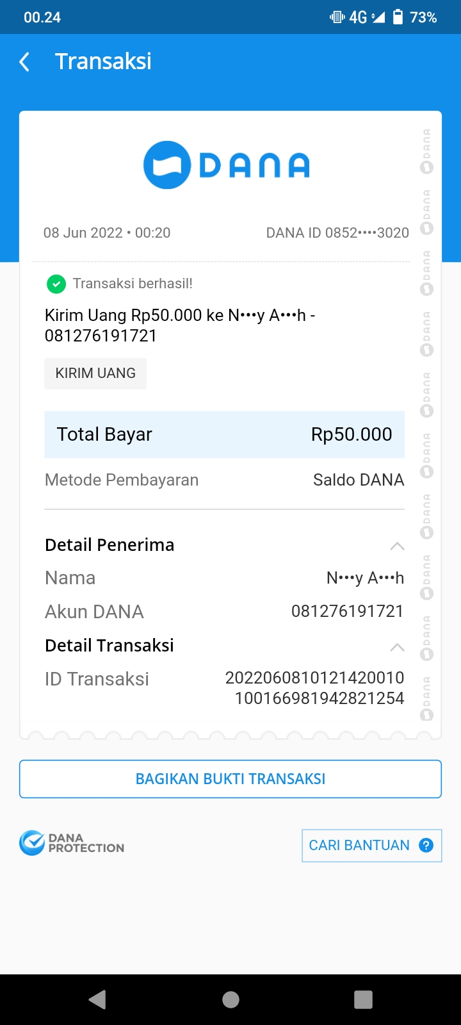The width and height of the screenshot is (461, 1025).
Task: Collapse the Detail Penerima section
Action: (x=397, y=546)
